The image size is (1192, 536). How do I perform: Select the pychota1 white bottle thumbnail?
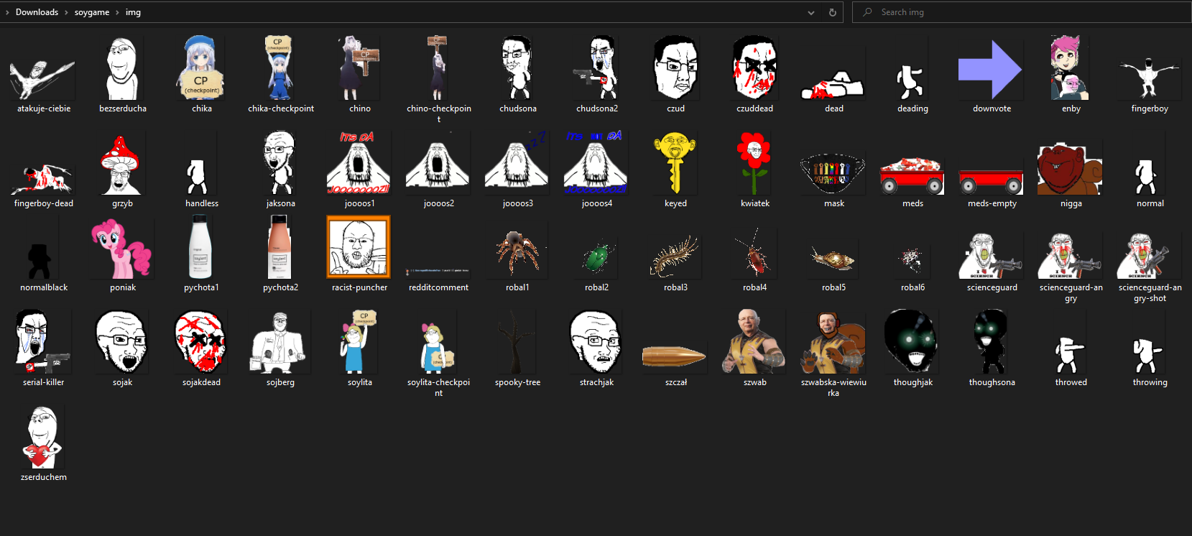200,246
